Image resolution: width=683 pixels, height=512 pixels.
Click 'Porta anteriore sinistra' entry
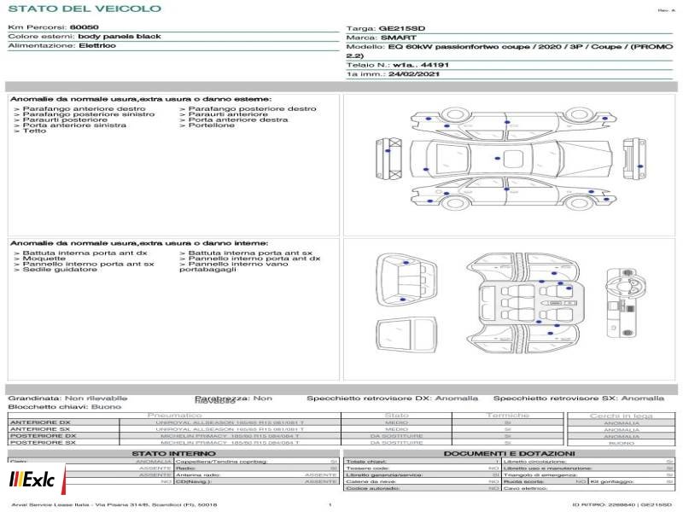(74, 125)
